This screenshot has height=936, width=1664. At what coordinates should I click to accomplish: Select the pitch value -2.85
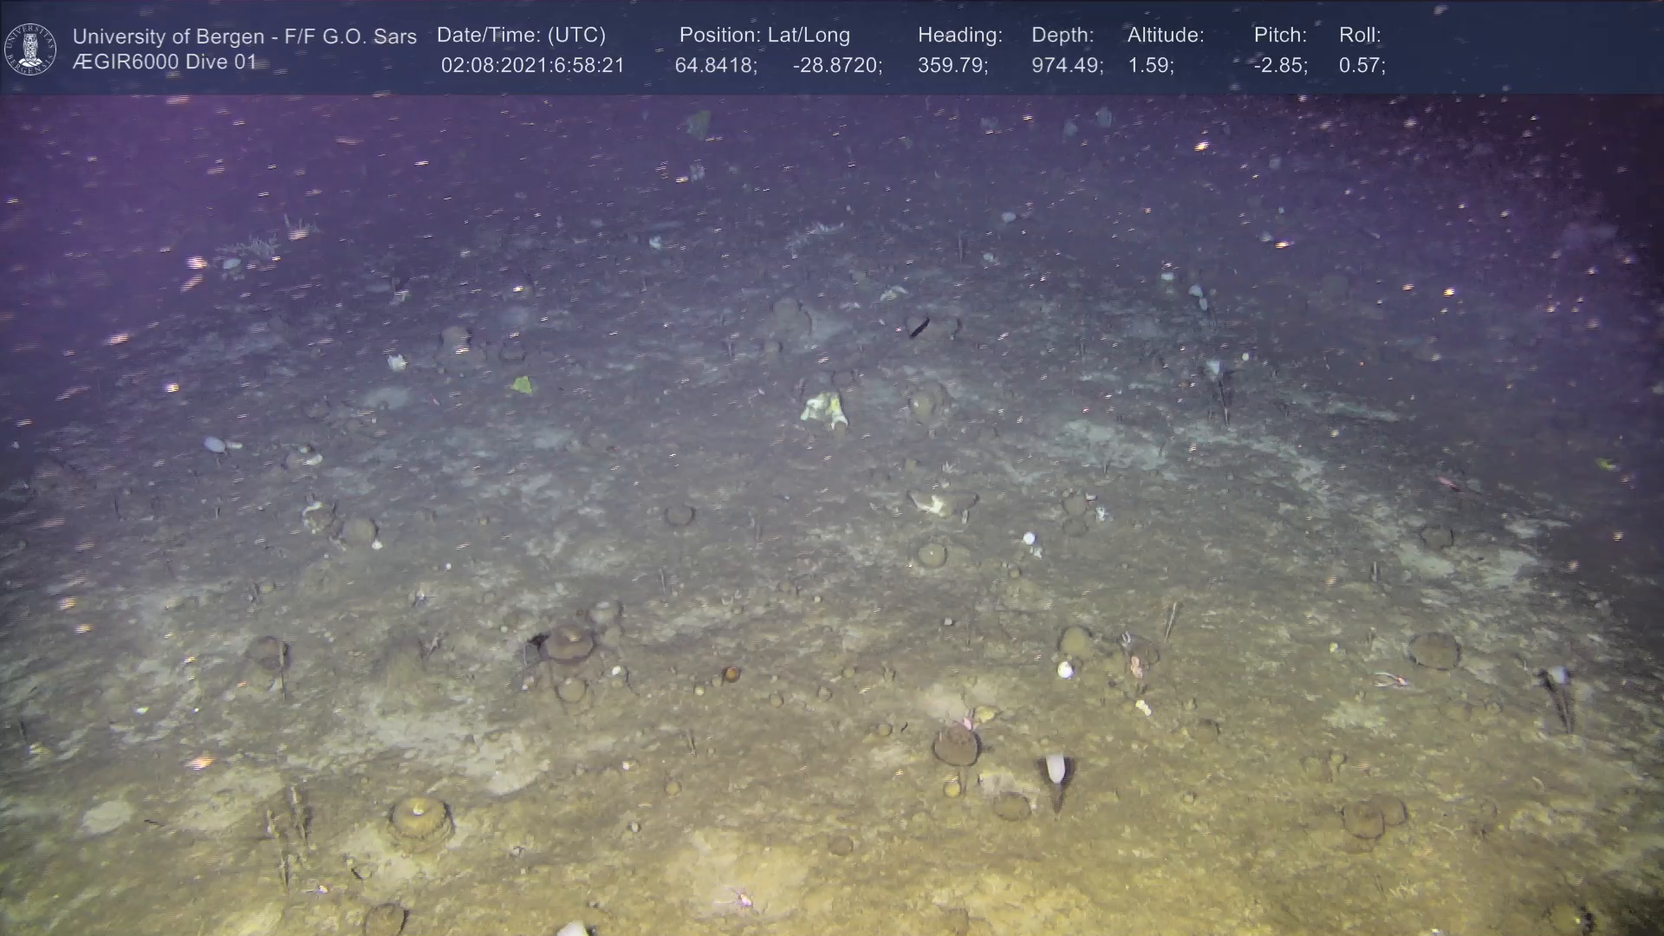[x=1279, y=66]
